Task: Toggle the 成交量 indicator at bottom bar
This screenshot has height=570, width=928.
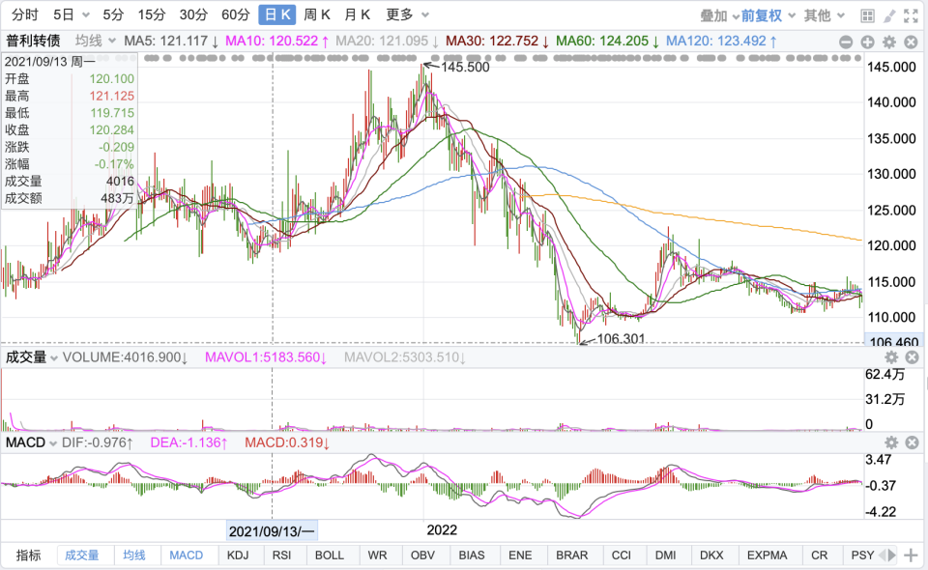Action: tap(82, 556)
